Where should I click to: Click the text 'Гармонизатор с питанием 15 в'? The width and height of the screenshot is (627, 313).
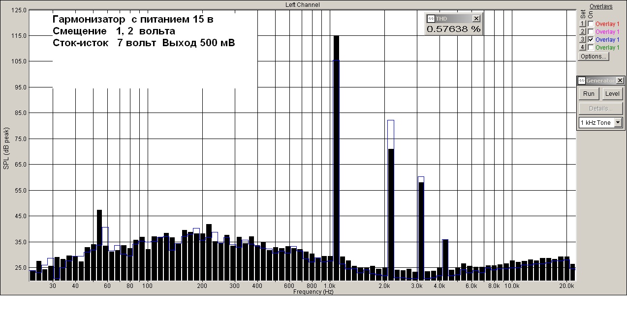click(x=133, y=20)
